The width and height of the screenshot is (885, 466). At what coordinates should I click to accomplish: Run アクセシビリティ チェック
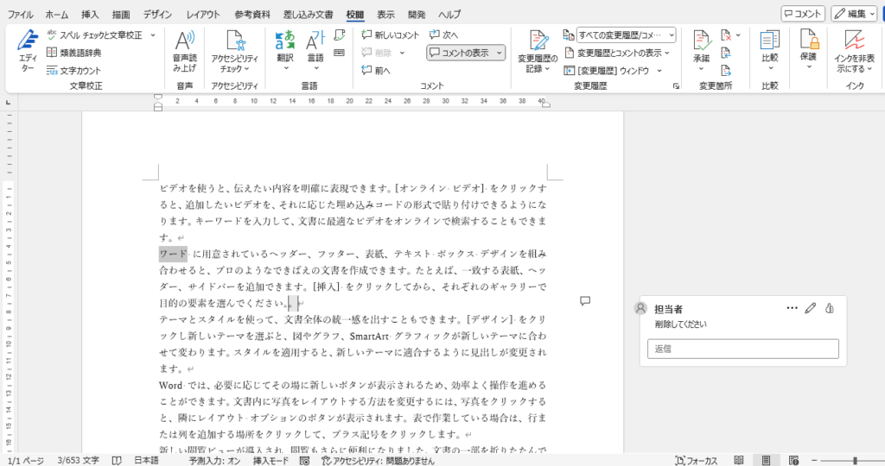coord(235,51)
